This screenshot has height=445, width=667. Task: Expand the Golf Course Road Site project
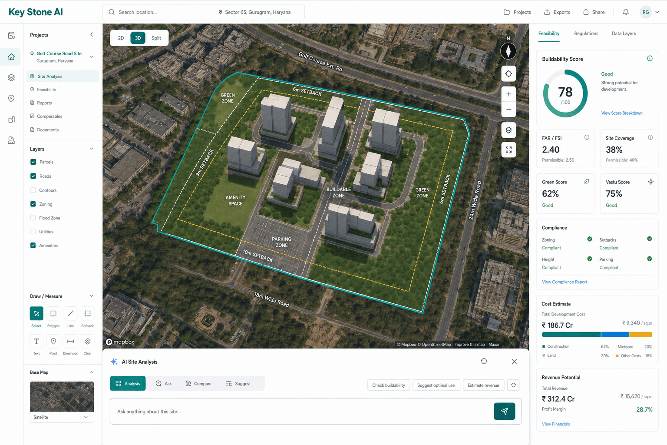pyautogui.click(x=92, y=56)
